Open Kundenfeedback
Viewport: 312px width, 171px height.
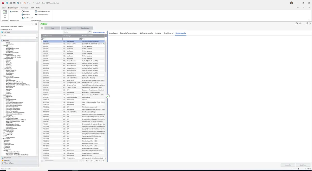coord(42,15)
